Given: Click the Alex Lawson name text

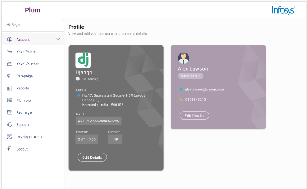Looking at the screenshot, I should coord(193,68).
